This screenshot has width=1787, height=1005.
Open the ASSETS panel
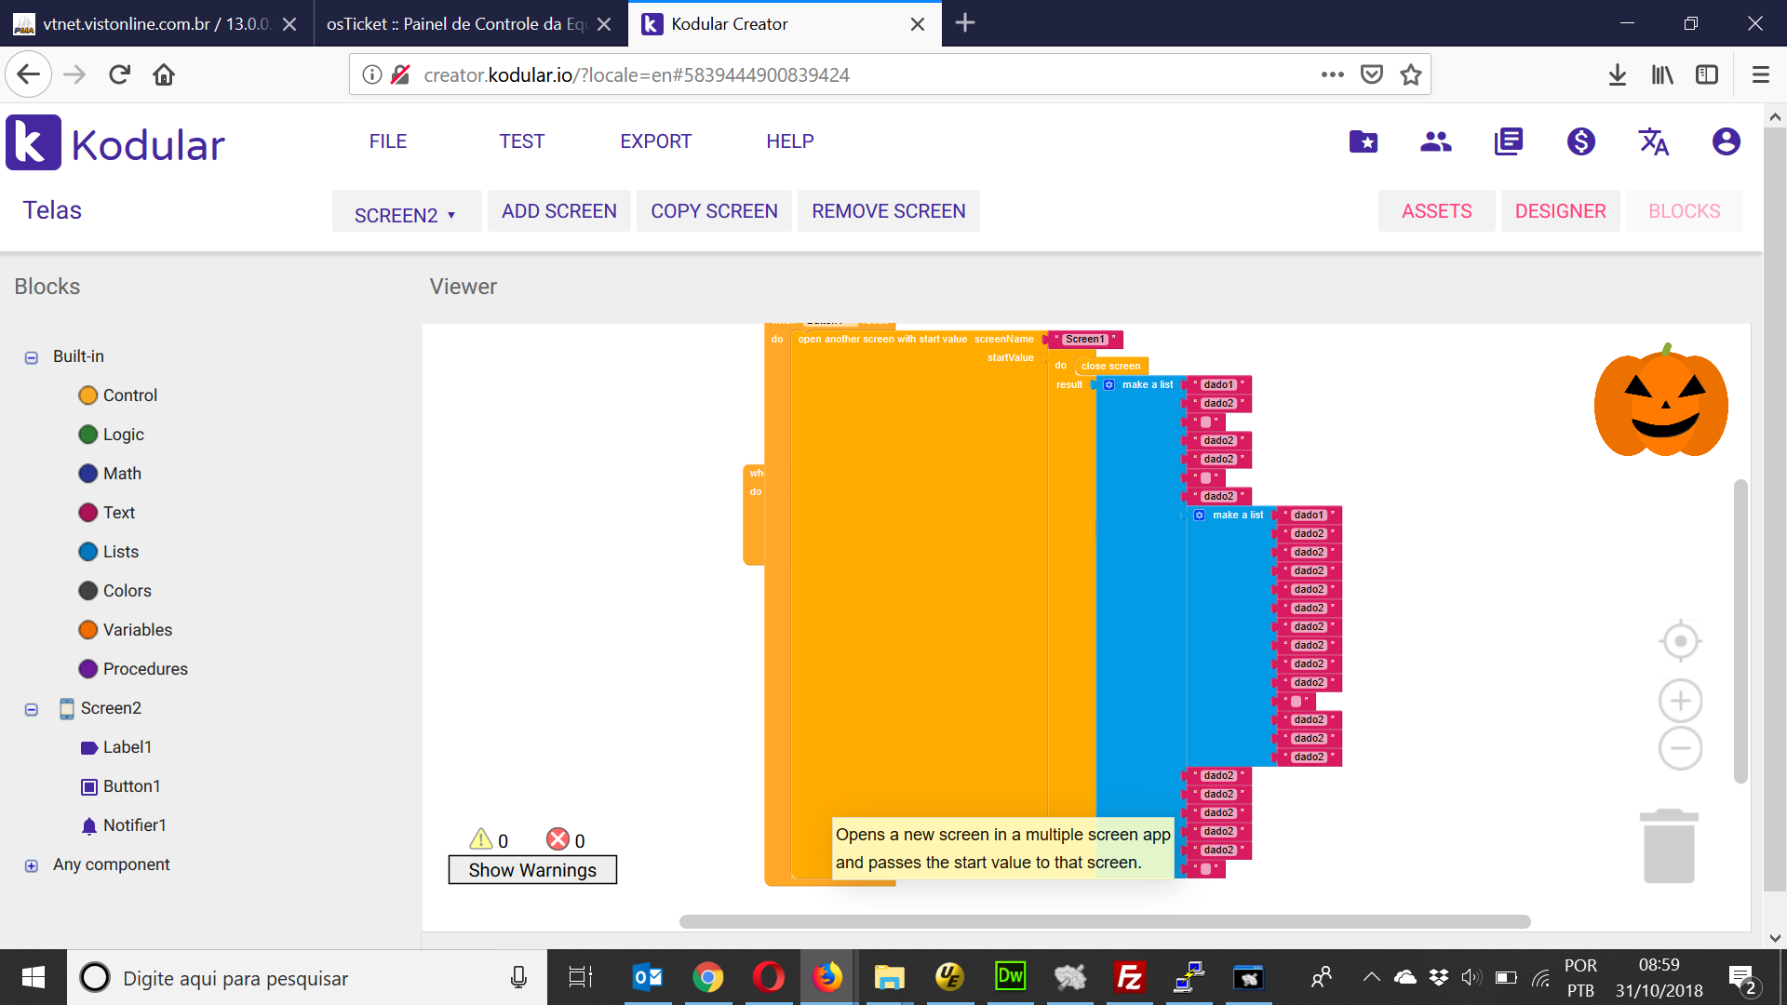[1437, 211]
